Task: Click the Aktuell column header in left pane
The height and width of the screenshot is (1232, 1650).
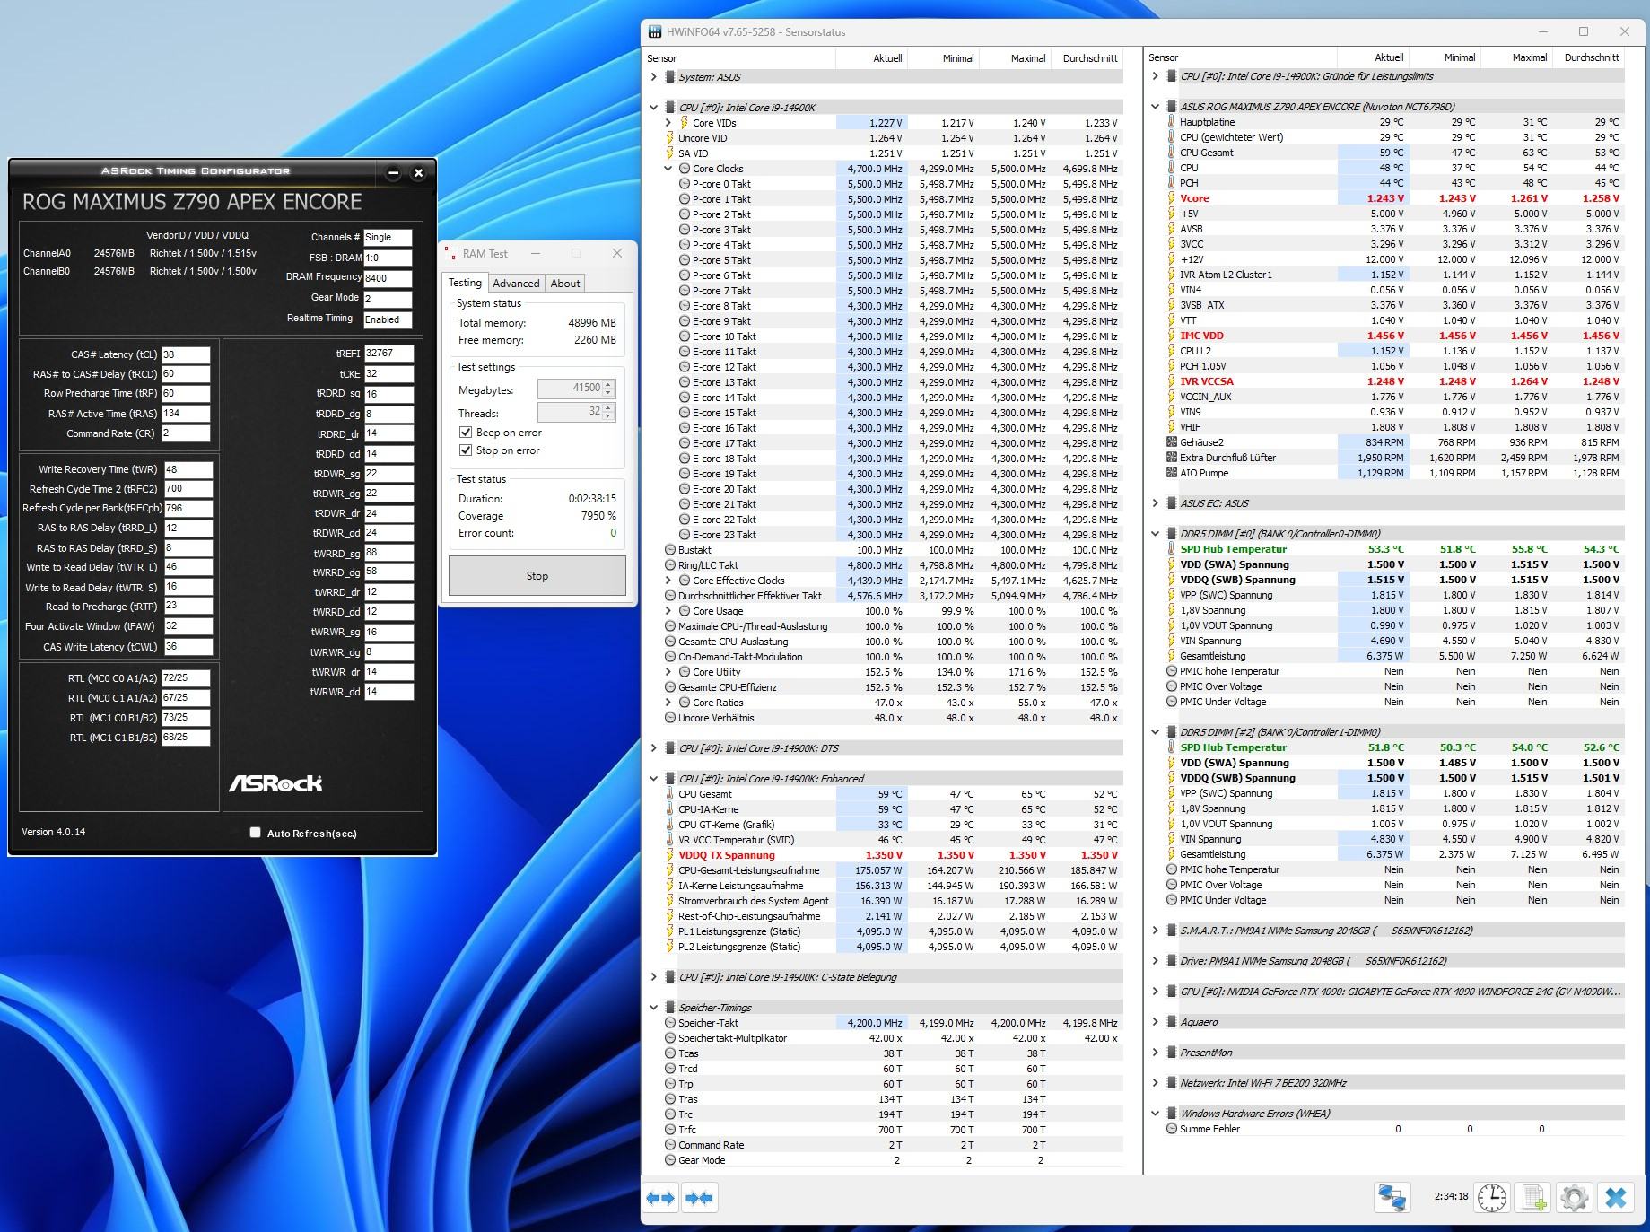Action: (871, 58)
